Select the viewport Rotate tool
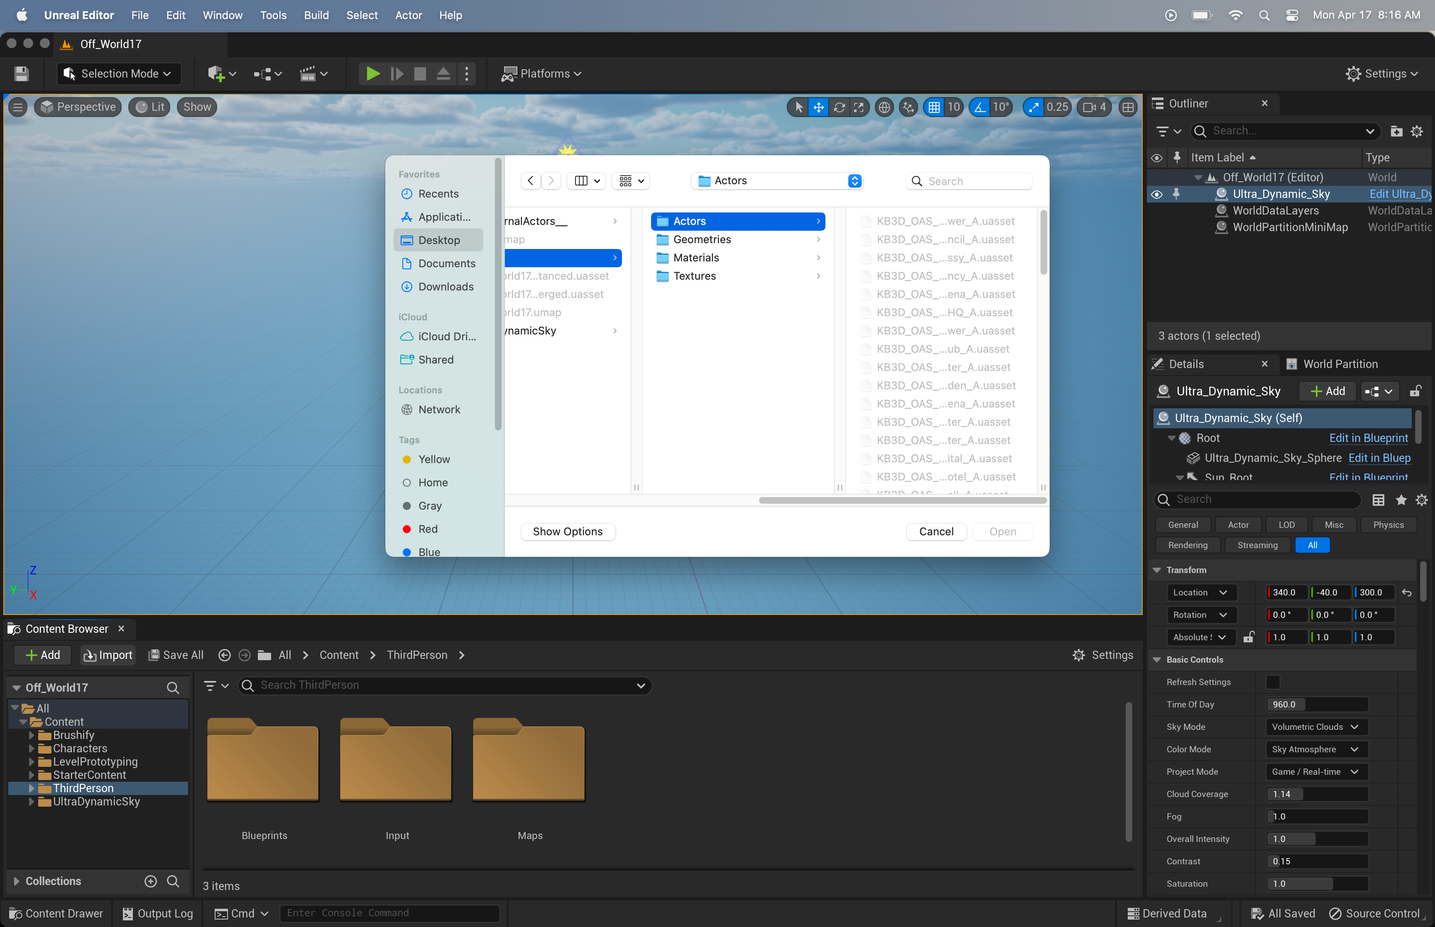The height and width of the screenshot is (927, 1435). click(x=839, y=107)
